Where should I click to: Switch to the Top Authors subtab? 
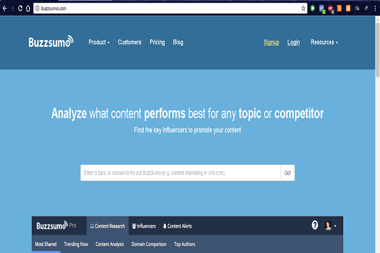pos(184,244)
